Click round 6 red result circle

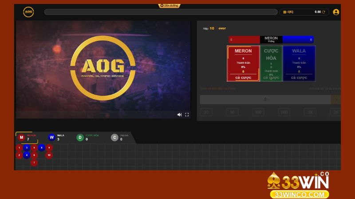click(x=34, y=155)
